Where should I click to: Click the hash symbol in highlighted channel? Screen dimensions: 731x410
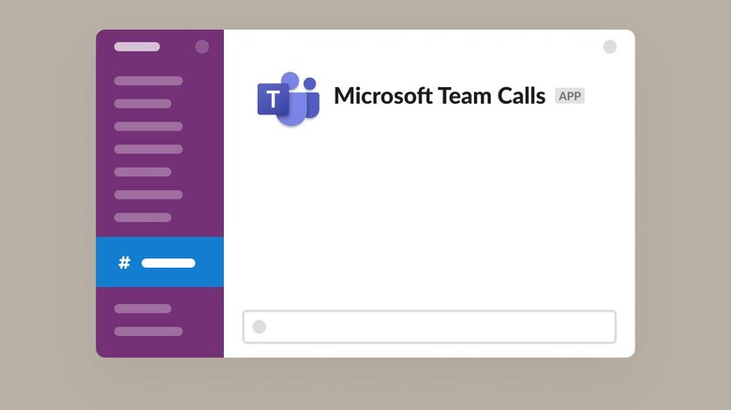pyautogui.click(x=125, y=263)
